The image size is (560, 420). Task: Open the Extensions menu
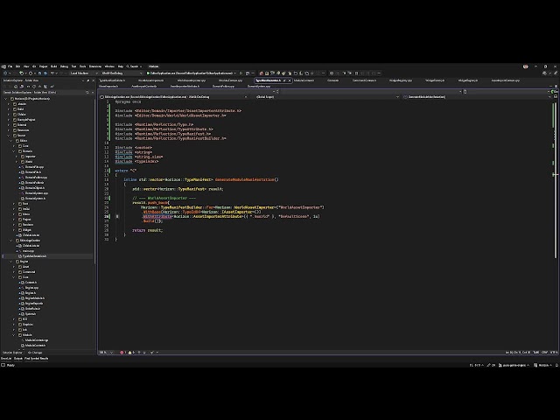[x=95, y=66]
